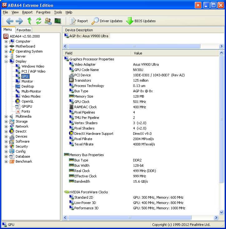Open the user manager people icon
Viewport: 226px width, 229px height.
click(x=48, y=21)
